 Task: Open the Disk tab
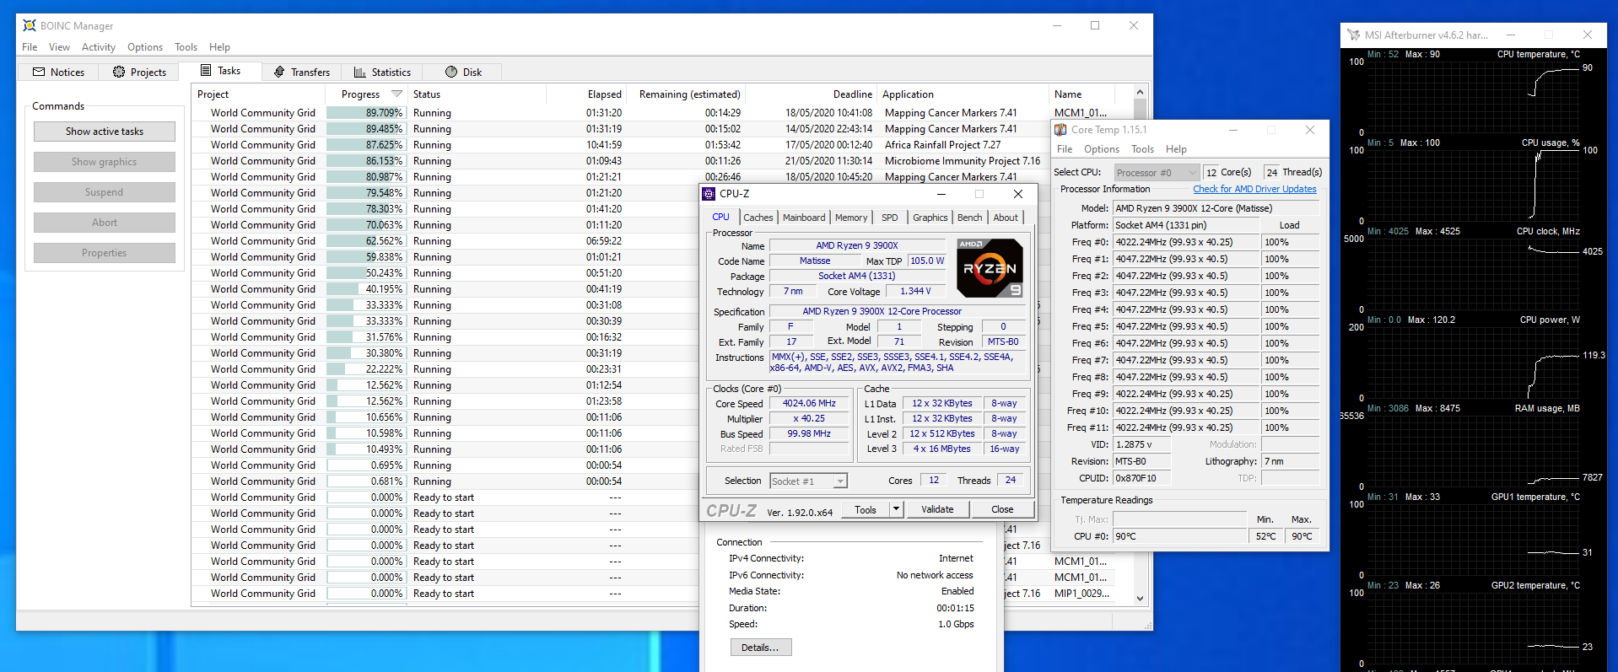(463, 73)
